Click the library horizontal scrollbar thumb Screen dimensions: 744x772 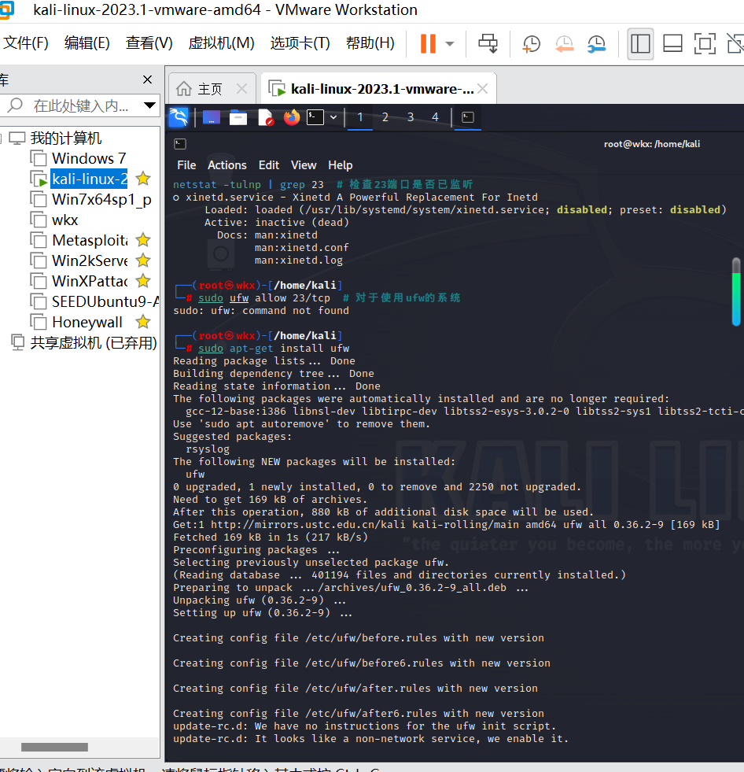click(54, 747)
